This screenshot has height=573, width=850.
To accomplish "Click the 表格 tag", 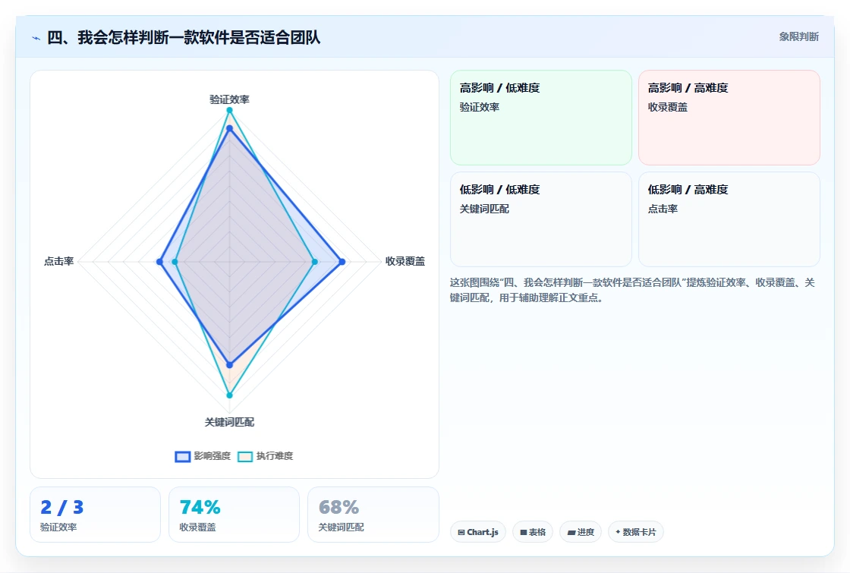I will 533,532.
